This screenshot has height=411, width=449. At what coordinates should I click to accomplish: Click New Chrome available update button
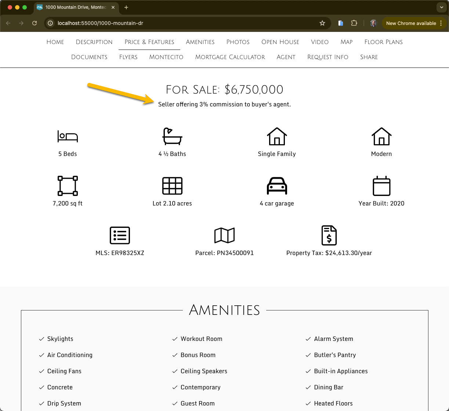click(411, 23)
